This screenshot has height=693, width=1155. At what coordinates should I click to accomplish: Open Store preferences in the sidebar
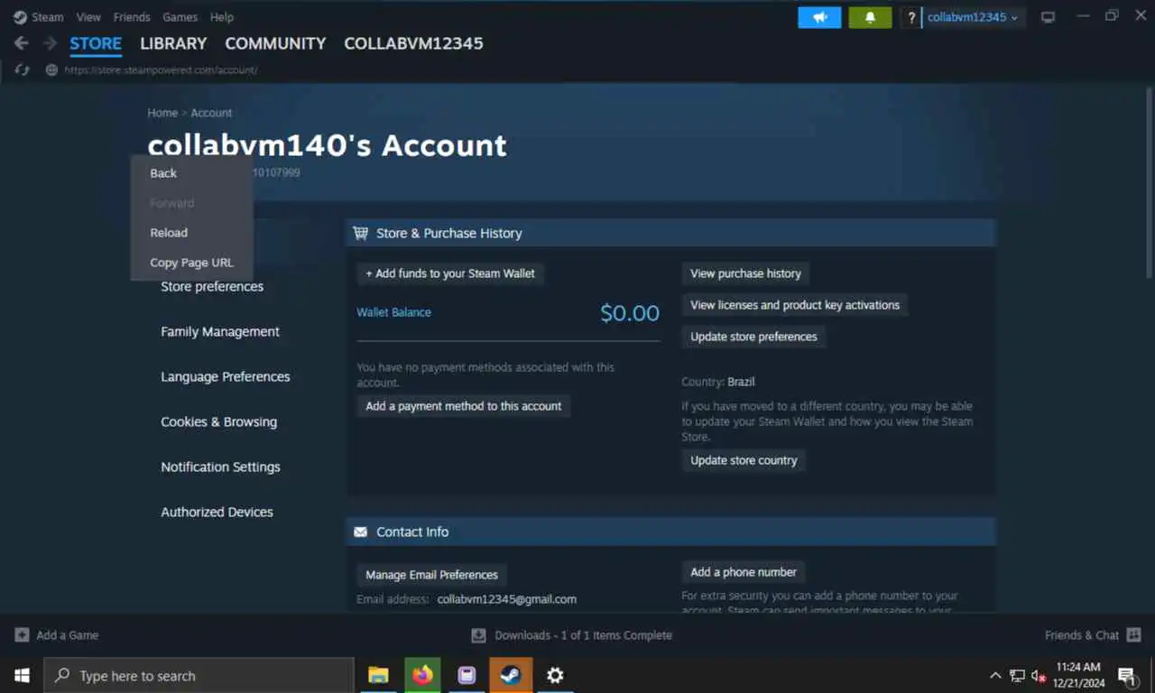(212, 286)
